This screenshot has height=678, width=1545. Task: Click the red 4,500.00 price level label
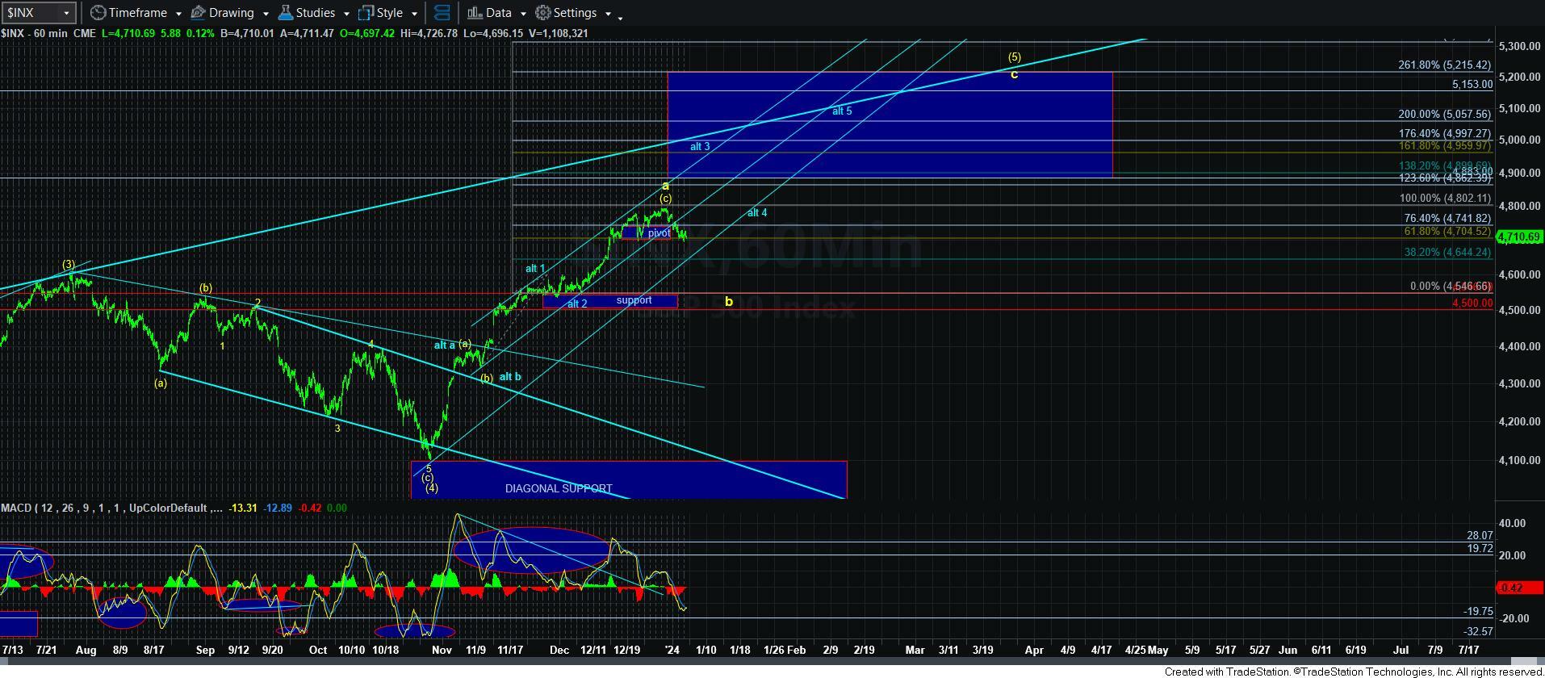pyautogui.click(x=1471, y=303)
